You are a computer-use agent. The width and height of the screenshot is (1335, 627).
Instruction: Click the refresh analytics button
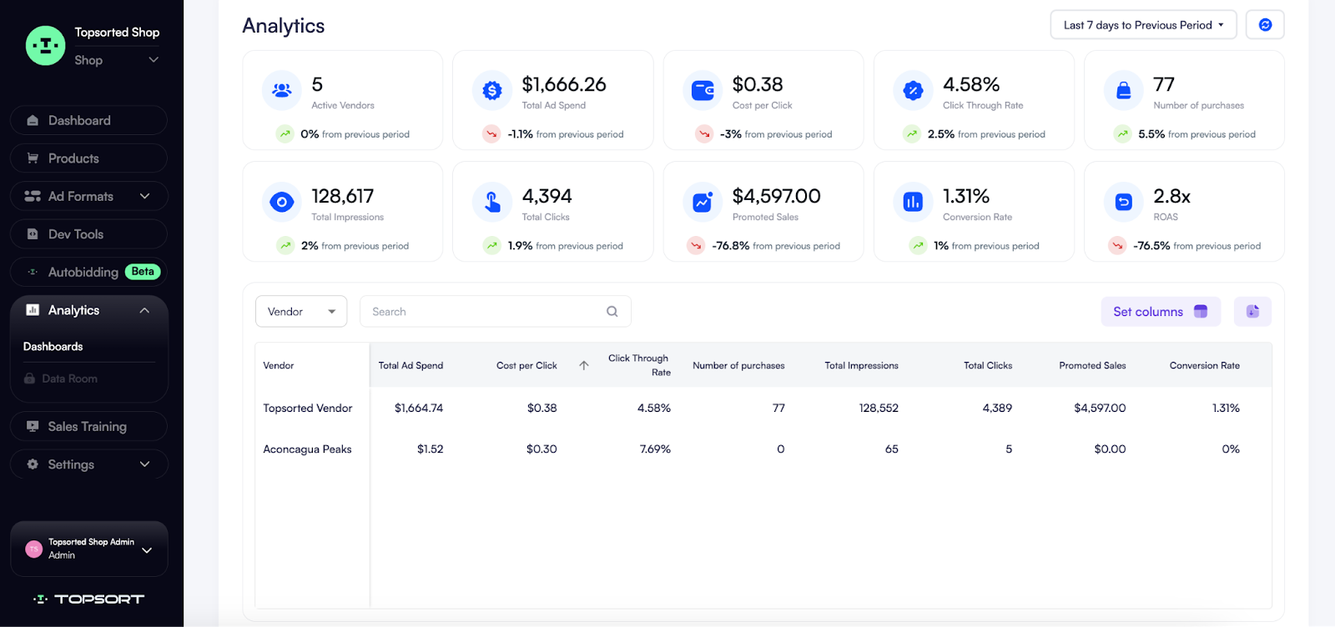pyautogui.click(x=1265, y=25)
